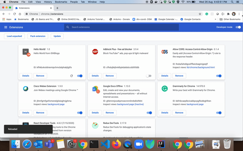
Task: Open Cisco Webex background page link
Action: [56, 104]
